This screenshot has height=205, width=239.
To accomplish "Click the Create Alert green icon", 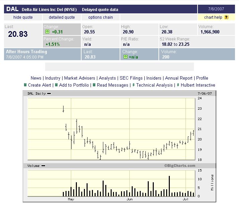I will coord(25,85).
